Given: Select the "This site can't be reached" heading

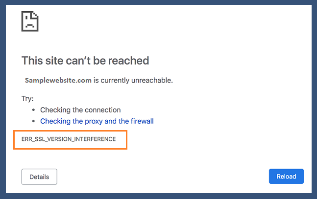Looking at the screenshot, I should pyautogui.click(x=85, y=61).
